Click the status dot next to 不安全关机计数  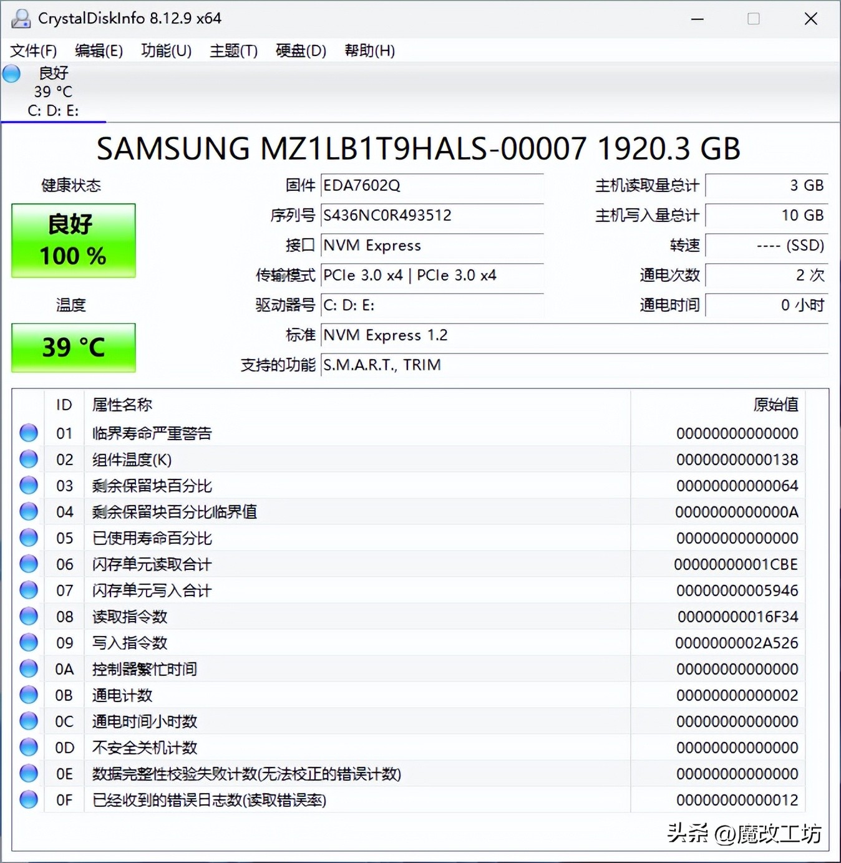(x=28, y=747)
